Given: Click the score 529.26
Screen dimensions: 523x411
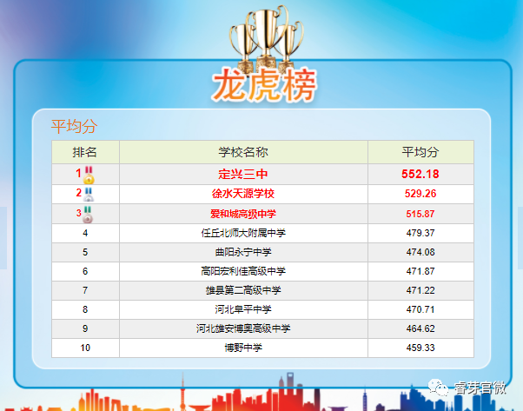Looking at the screenshot, I should 420,194.
